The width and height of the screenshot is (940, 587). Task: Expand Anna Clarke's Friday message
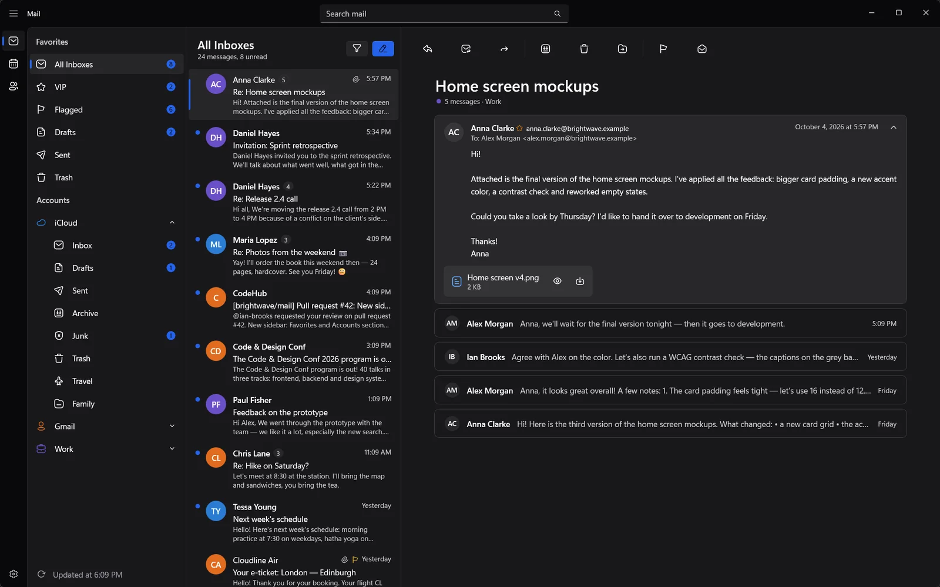(670, 424)
